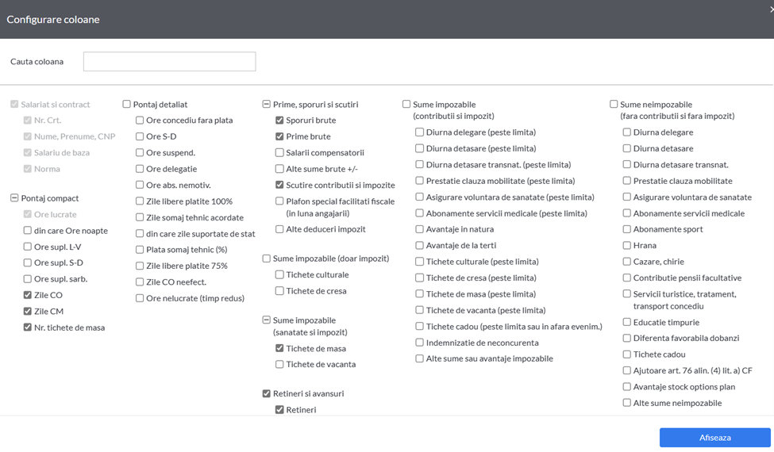Enable Ore supl. sarb.
The image size is (774, 452).
(x=28, y=279)
